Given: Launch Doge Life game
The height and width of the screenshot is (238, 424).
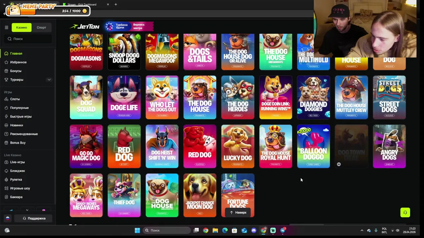Looking at the screenshot, I should pyautogui.click(x=124, y=97).
